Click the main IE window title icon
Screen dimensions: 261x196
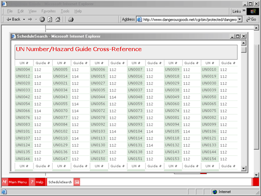(x=4, y=4)
